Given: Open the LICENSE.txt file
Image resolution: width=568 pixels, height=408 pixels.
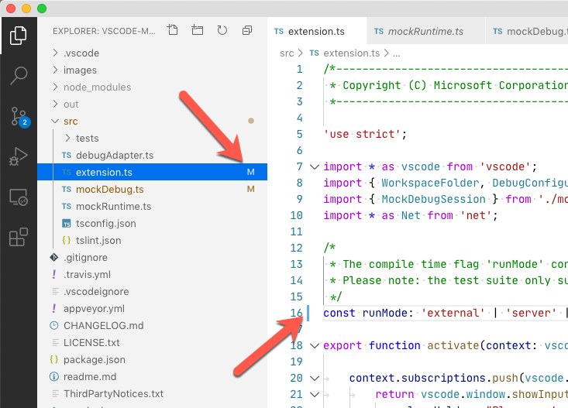Looking at the screenshot, I should coord(152,342).
